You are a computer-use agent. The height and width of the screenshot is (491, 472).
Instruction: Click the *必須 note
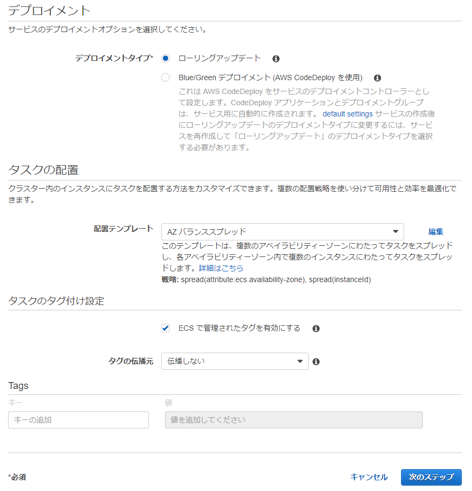(17, 477)
